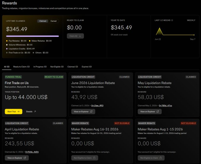This screenshot has height=164, width=201.
Task: Click the "Up to 44.000 US$" trade position
Action: point(26,97)
